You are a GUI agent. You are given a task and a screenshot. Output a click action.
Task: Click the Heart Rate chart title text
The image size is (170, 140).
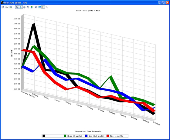tap(88, 11)
